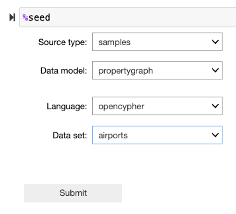The height and width of the screenshot is (214, 236).
Task: Open the Language dropdown
Action: [x=157, y=106]
